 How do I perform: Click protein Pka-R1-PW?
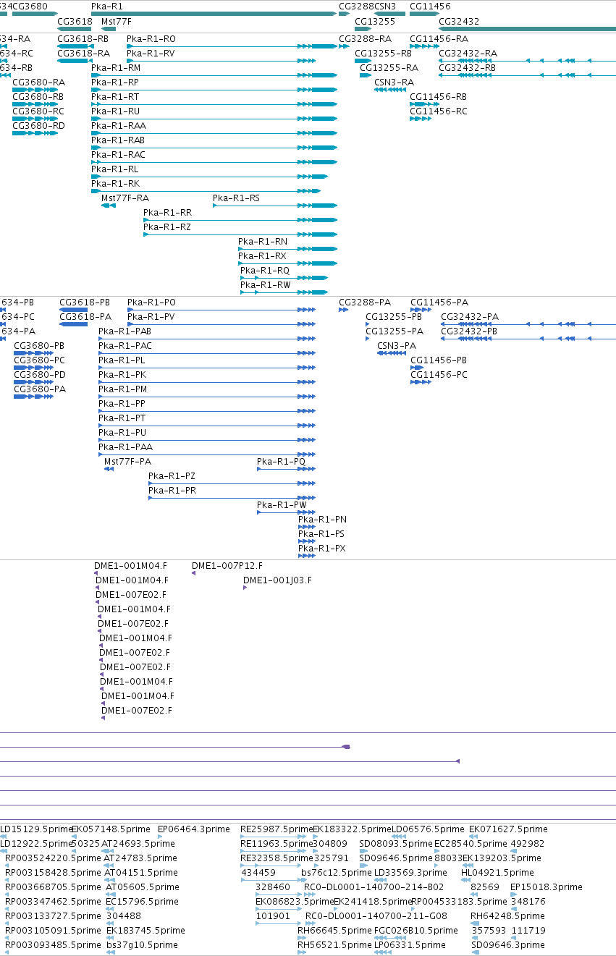point(282,505)
